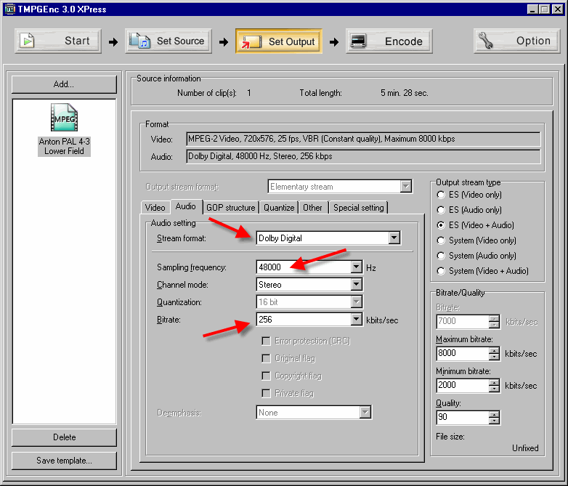Adjust the Maximum bitrate spinner arrows

coord(494,353)
